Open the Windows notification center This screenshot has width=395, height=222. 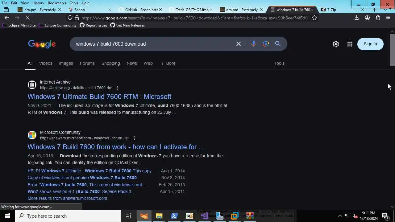385,216
